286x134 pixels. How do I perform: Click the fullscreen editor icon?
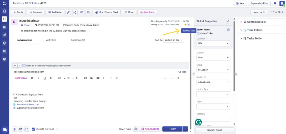(x=178, y=78)
